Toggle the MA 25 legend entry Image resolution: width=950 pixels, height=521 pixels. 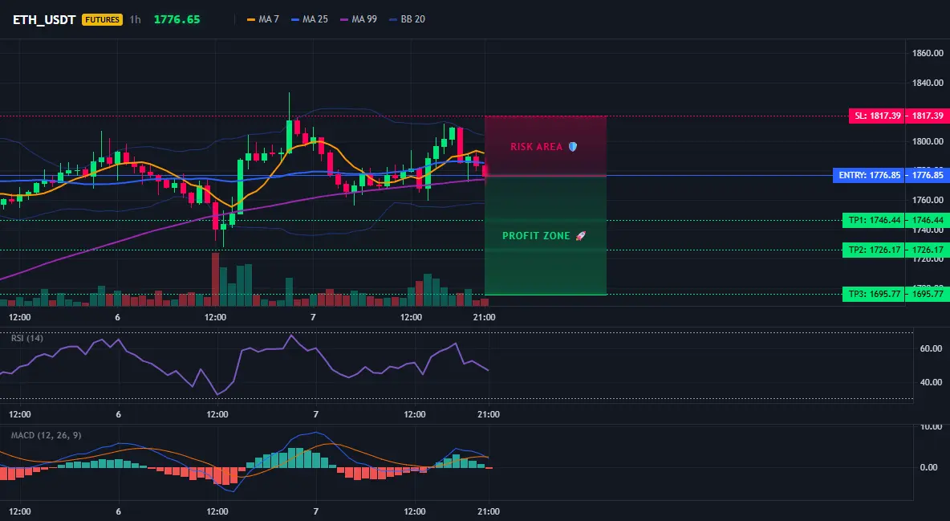click(x=310, y=19)
